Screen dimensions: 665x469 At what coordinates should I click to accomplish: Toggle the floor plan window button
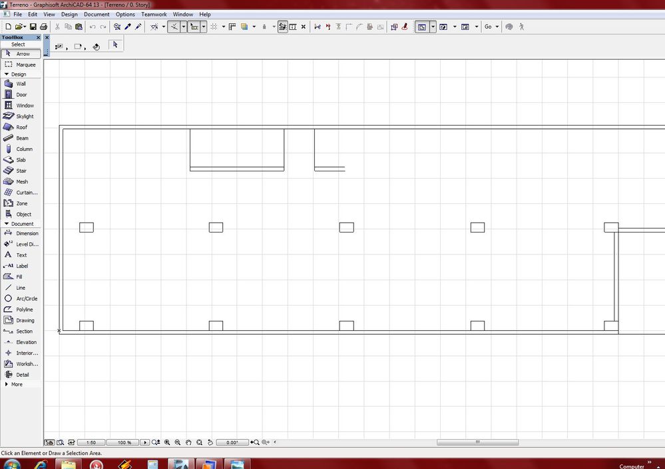422,27
